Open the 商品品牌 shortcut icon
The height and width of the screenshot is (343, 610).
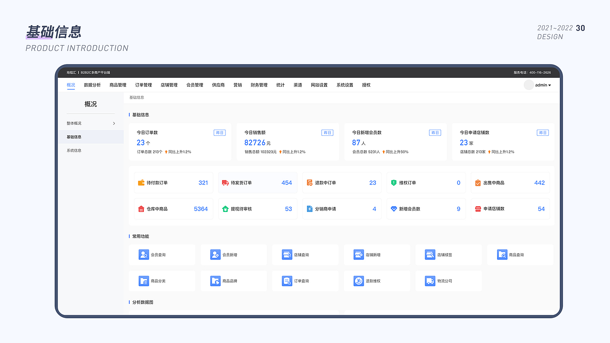coord(215,281)
